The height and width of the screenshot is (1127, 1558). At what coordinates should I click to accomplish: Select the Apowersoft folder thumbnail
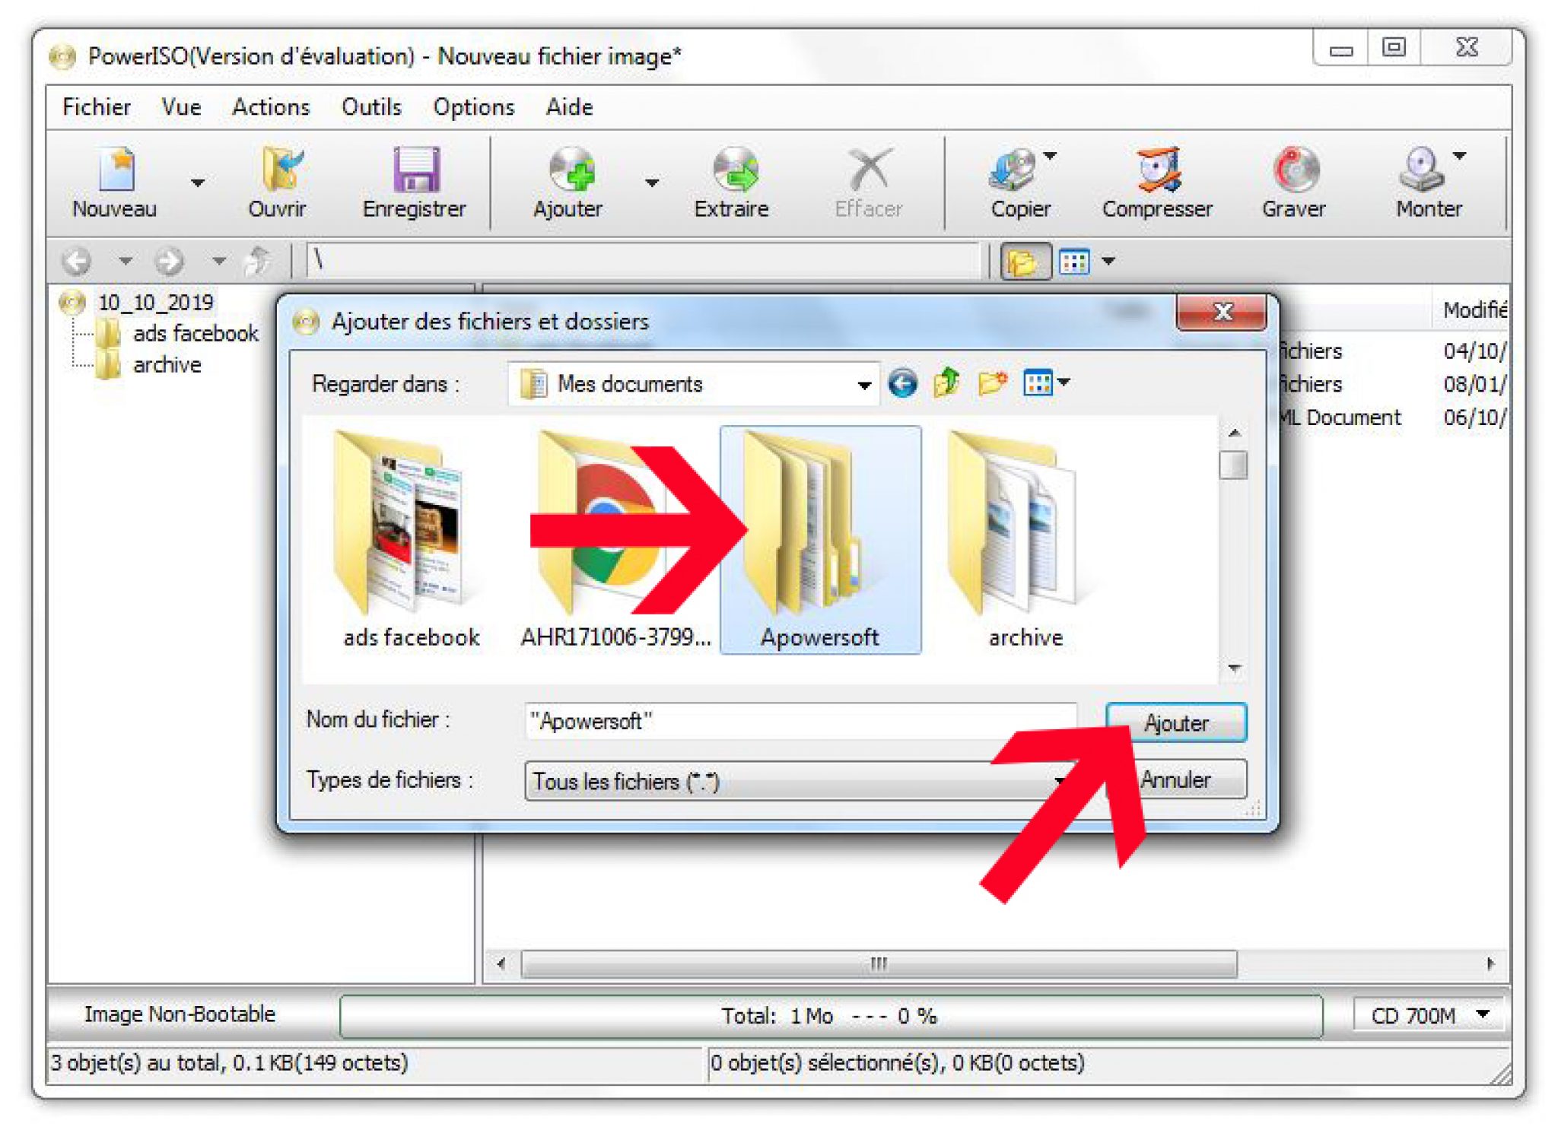tap(821, 539)
